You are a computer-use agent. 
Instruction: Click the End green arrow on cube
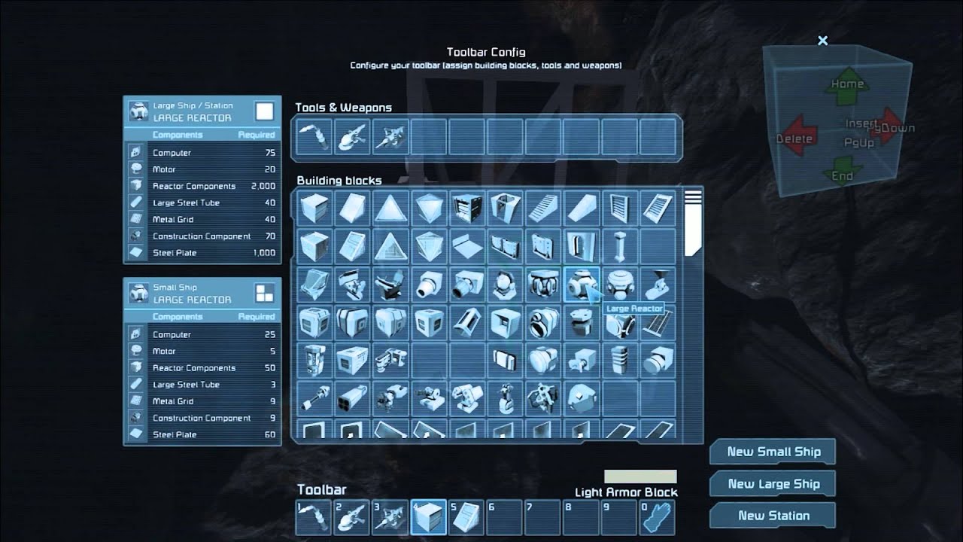pyautogui.click(x=842, y=173)
